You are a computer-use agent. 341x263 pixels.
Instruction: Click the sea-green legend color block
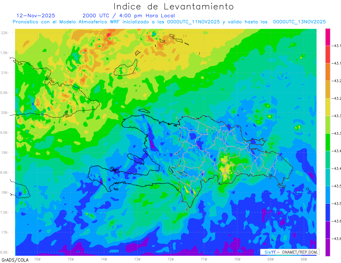click(328, 160)
